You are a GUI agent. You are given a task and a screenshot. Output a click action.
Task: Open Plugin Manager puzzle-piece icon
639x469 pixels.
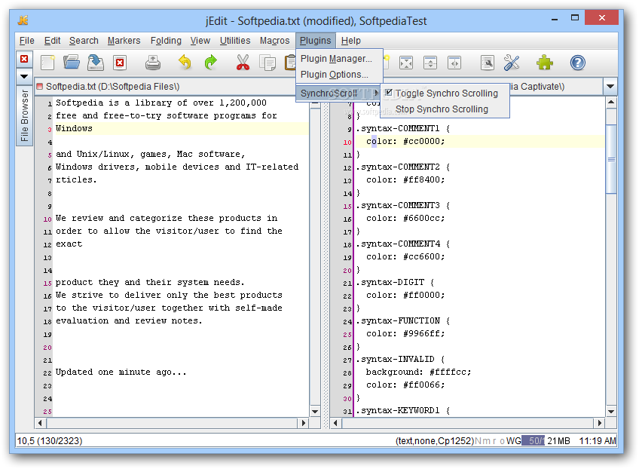coord(545,63)
